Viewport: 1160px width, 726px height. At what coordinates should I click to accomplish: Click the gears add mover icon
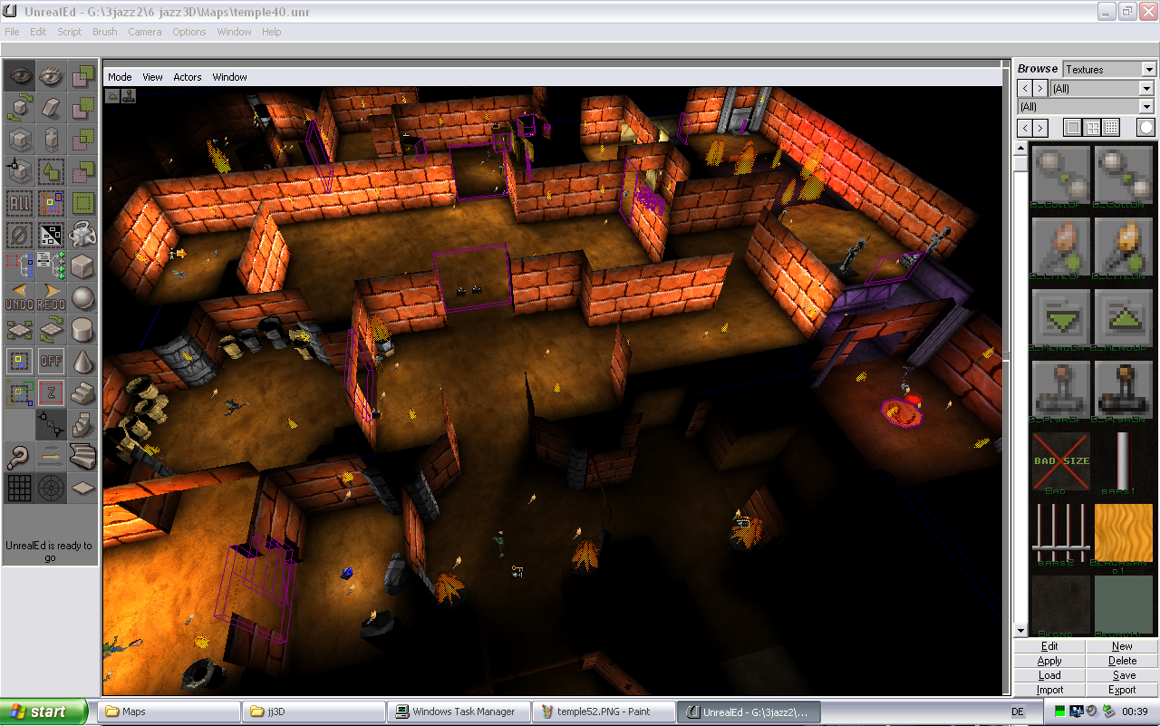[83, 235]
